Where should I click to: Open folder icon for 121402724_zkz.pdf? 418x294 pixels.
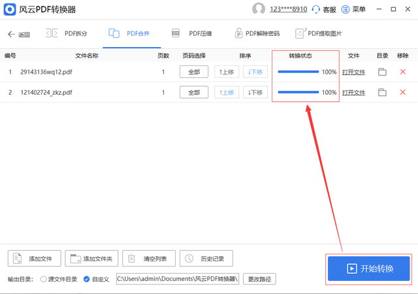pyautogui.click(x=382, y=92)
